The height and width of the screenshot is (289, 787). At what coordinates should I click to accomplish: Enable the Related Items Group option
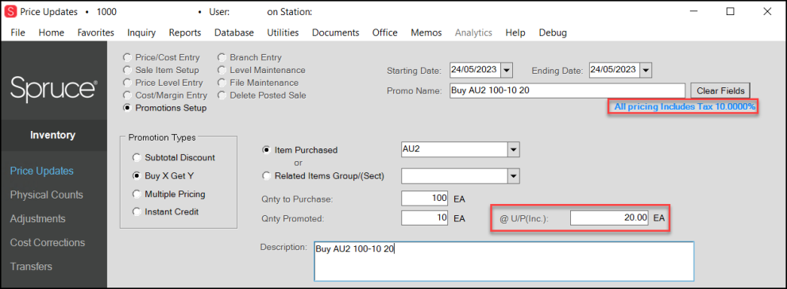point(267,175)
